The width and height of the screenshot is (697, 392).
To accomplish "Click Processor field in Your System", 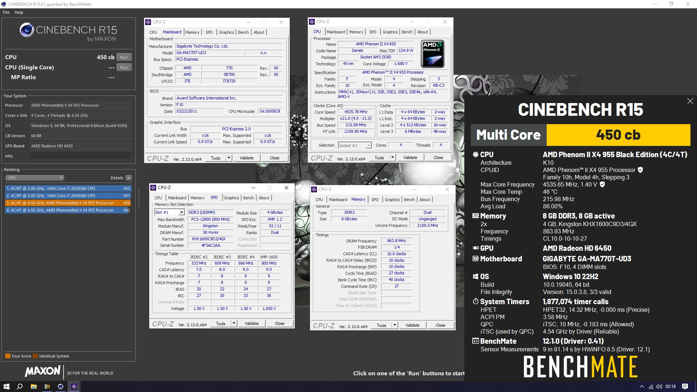I will pyautogui.click(x=80, y=105).
